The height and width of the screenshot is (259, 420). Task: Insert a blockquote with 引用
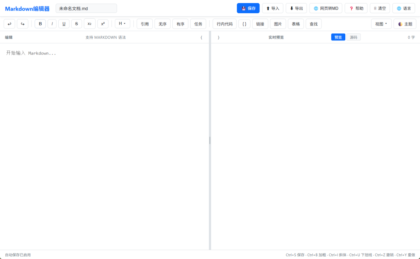tap(145, 24)
